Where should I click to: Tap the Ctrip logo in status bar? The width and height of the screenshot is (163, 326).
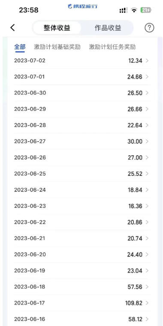pyautogui.click(x=82, y=6)
